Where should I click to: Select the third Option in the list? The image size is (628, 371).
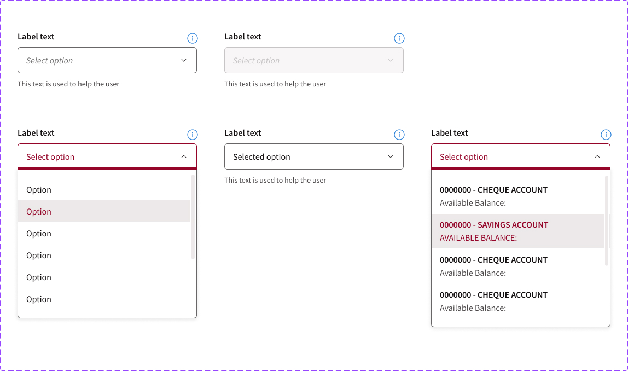(x=104, y=234)
